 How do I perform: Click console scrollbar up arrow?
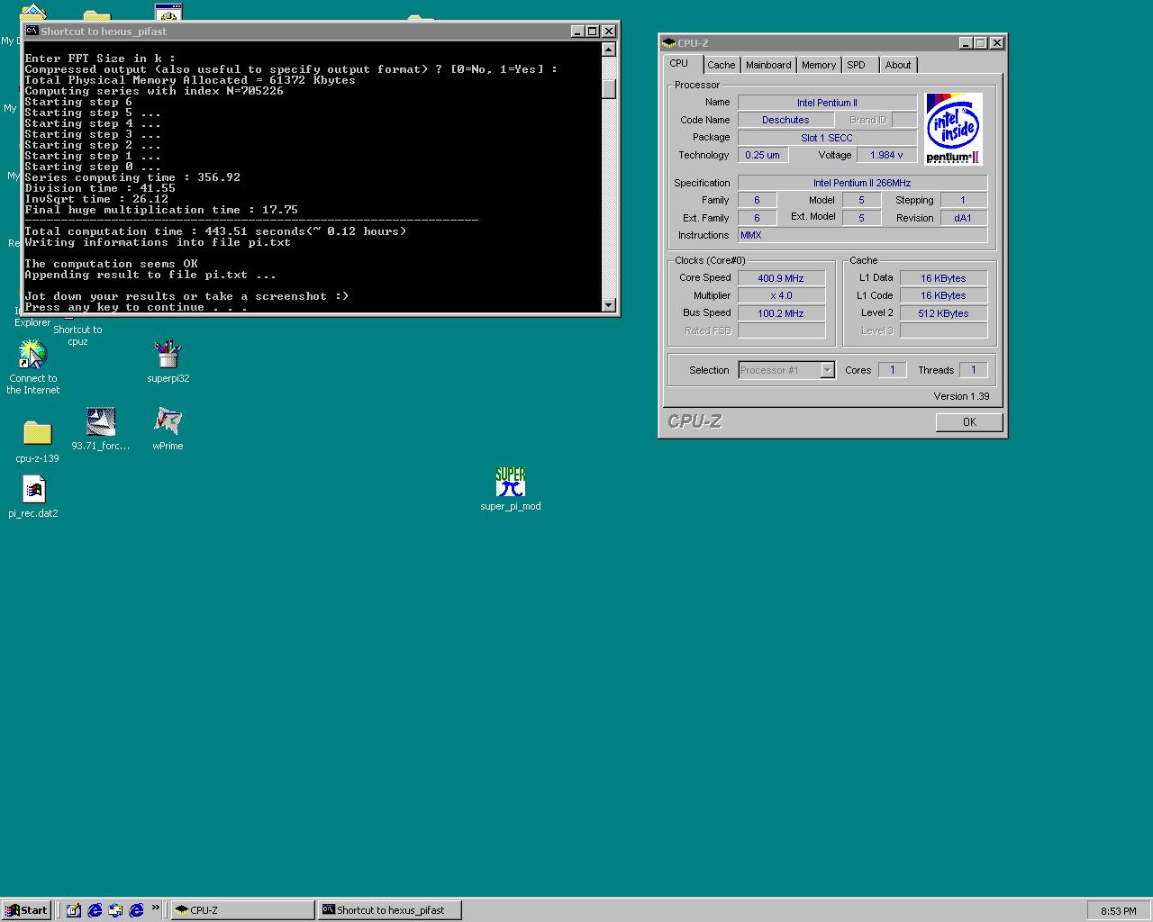(609, 48)
